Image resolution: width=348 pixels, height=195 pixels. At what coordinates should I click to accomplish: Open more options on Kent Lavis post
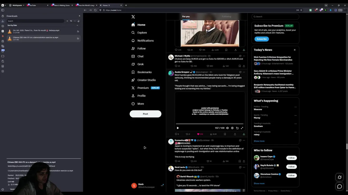point(244,167)
